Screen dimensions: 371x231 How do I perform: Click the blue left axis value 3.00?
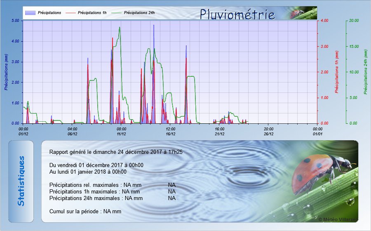click(15, 62)
